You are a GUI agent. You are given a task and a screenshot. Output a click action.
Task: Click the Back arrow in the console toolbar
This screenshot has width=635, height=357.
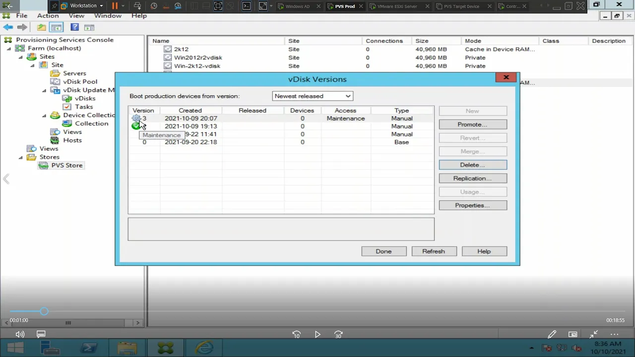click(8, 27)
